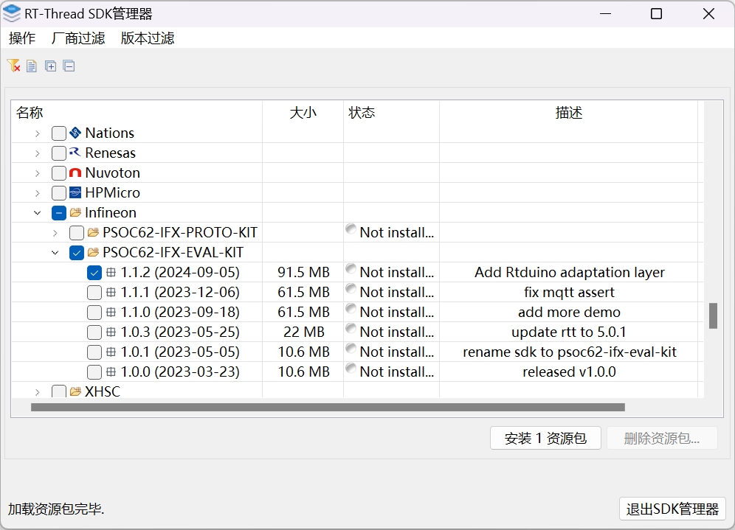Image resolution: width=735 pixels, height=530 pixels.
Task: Expand the Renesas tree node
Action: (x=38, y=153)
